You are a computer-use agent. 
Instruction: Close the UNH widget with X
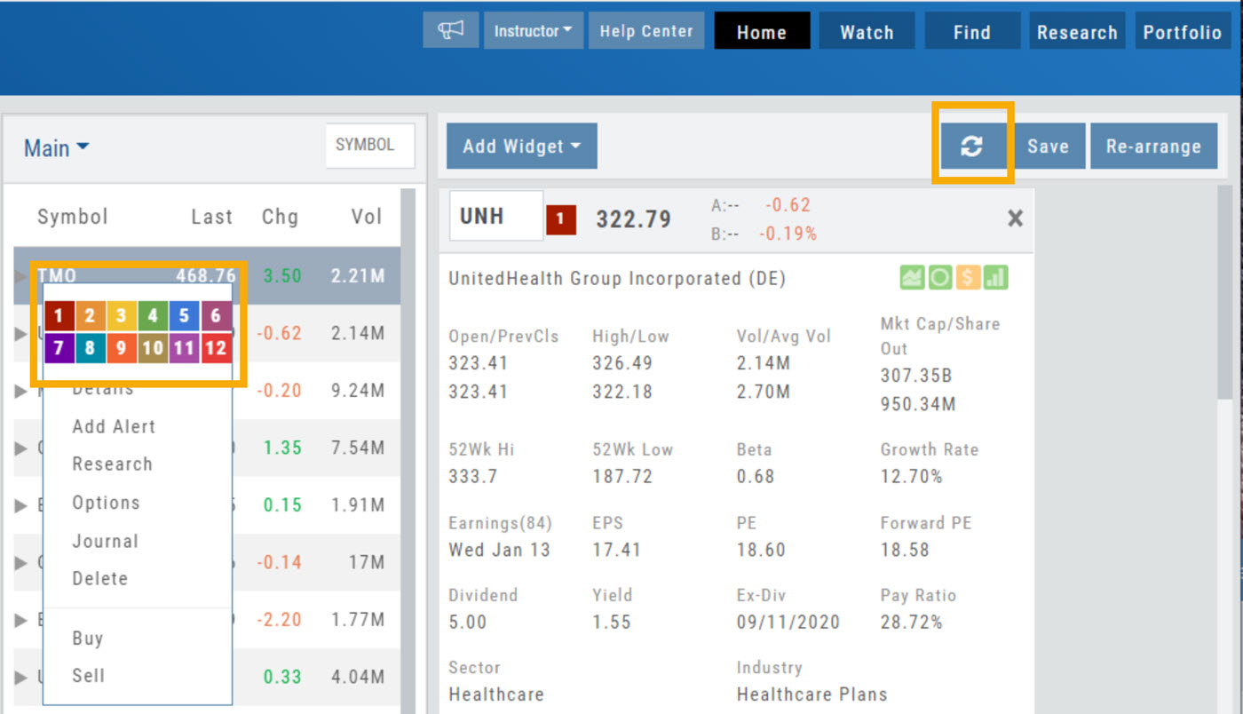point(1015,218)
